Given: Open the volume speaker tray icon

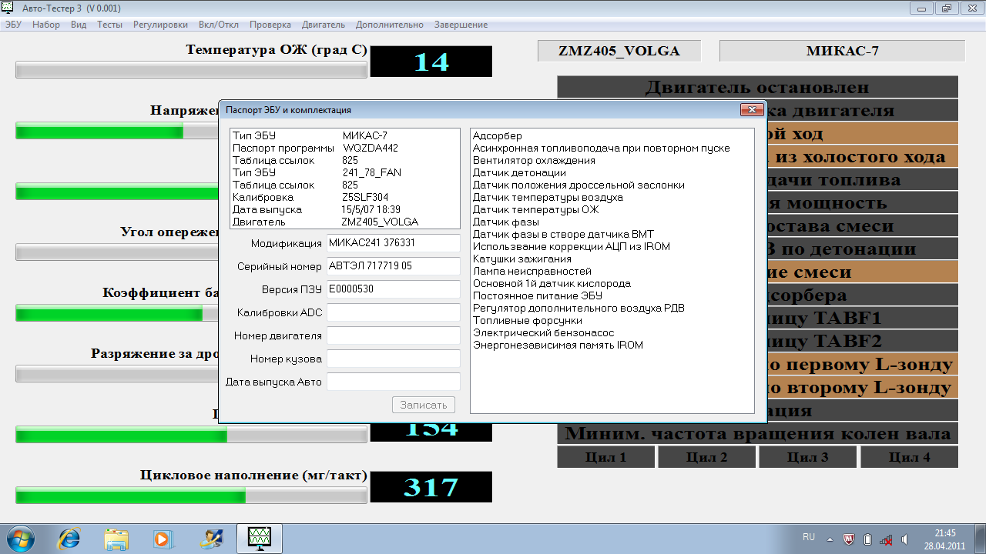Looking at the screenshot, I should click(904, 539).
